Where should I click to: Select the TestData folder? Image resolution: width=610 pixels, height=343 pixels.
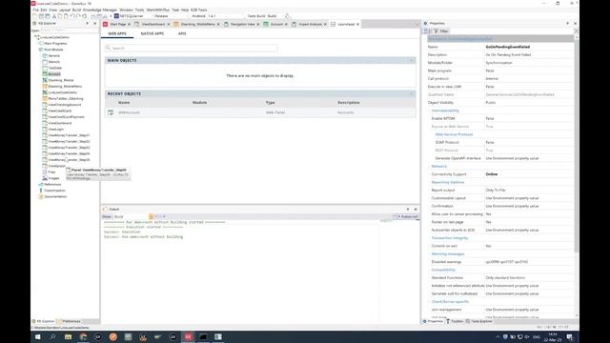click(x=55, y=68)
